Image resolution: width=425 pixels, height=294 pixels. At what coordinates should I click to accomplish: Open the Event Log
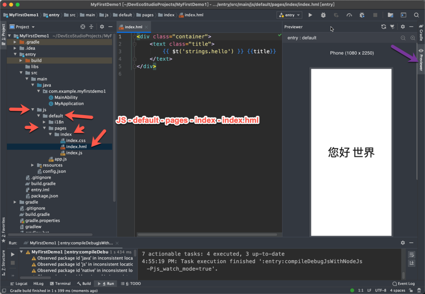(x=403, y=284)
